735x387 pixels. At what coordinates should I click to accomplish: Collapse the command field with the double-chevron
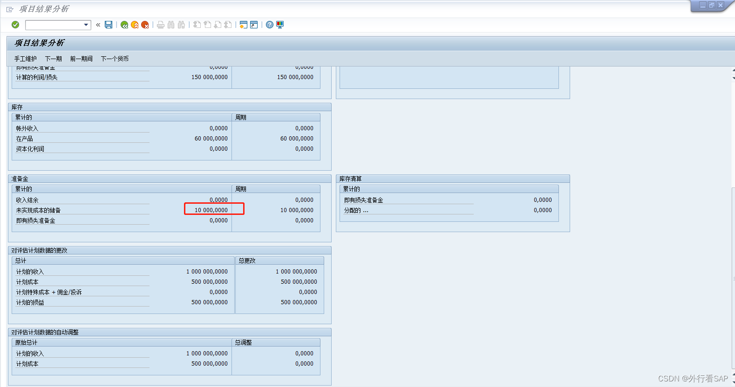[x=98, y=25]
